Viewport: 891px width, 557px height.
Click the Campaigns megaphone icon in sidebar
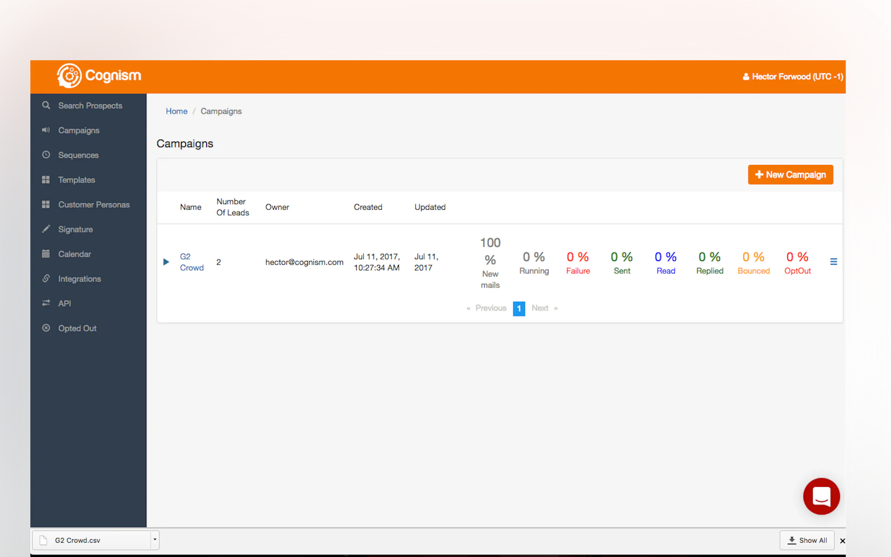(46, 130)
